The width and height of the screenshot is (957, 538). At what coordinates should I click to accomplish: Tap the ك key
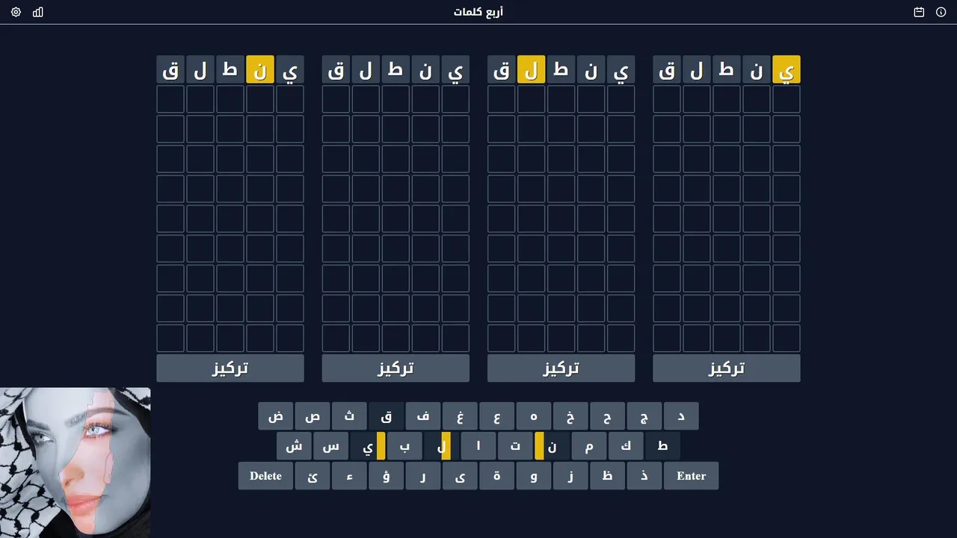click(x=626, y=446)
